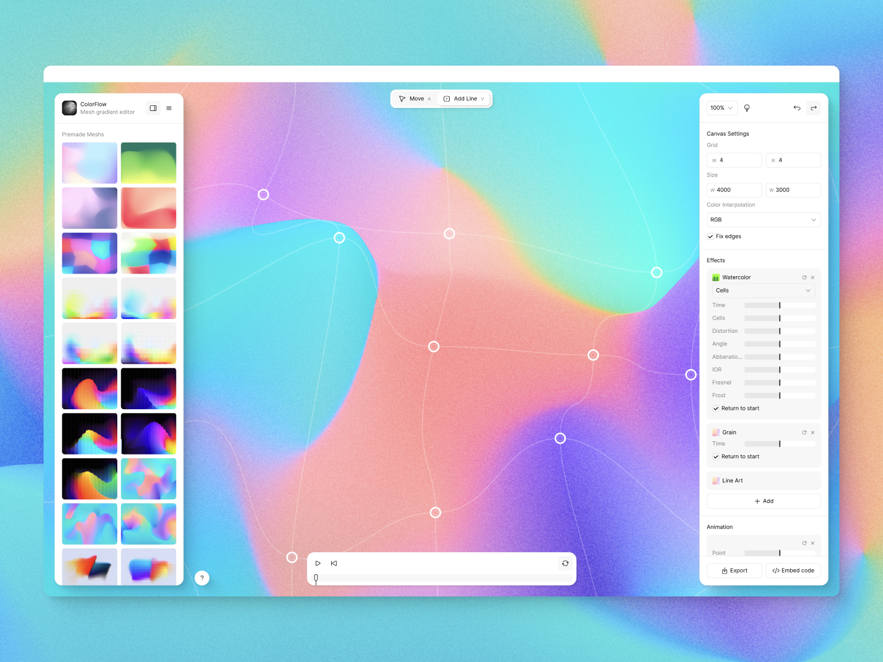Toggle loop icon in playback bar

(x=565, y=564)
